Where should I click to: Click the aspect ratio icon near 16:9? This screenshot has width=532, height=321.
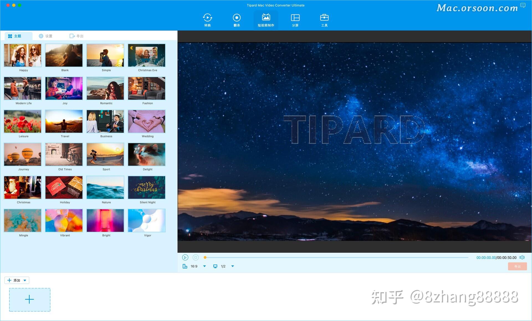coord(185,266)
